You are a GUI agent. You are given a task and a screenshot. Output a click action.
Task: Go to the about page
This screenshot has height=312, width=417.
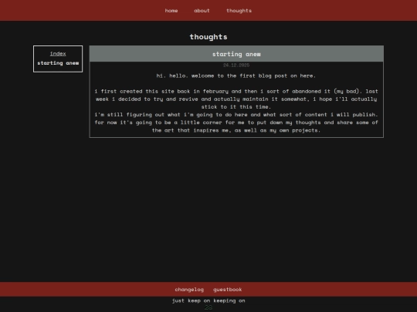click(202, 11)
